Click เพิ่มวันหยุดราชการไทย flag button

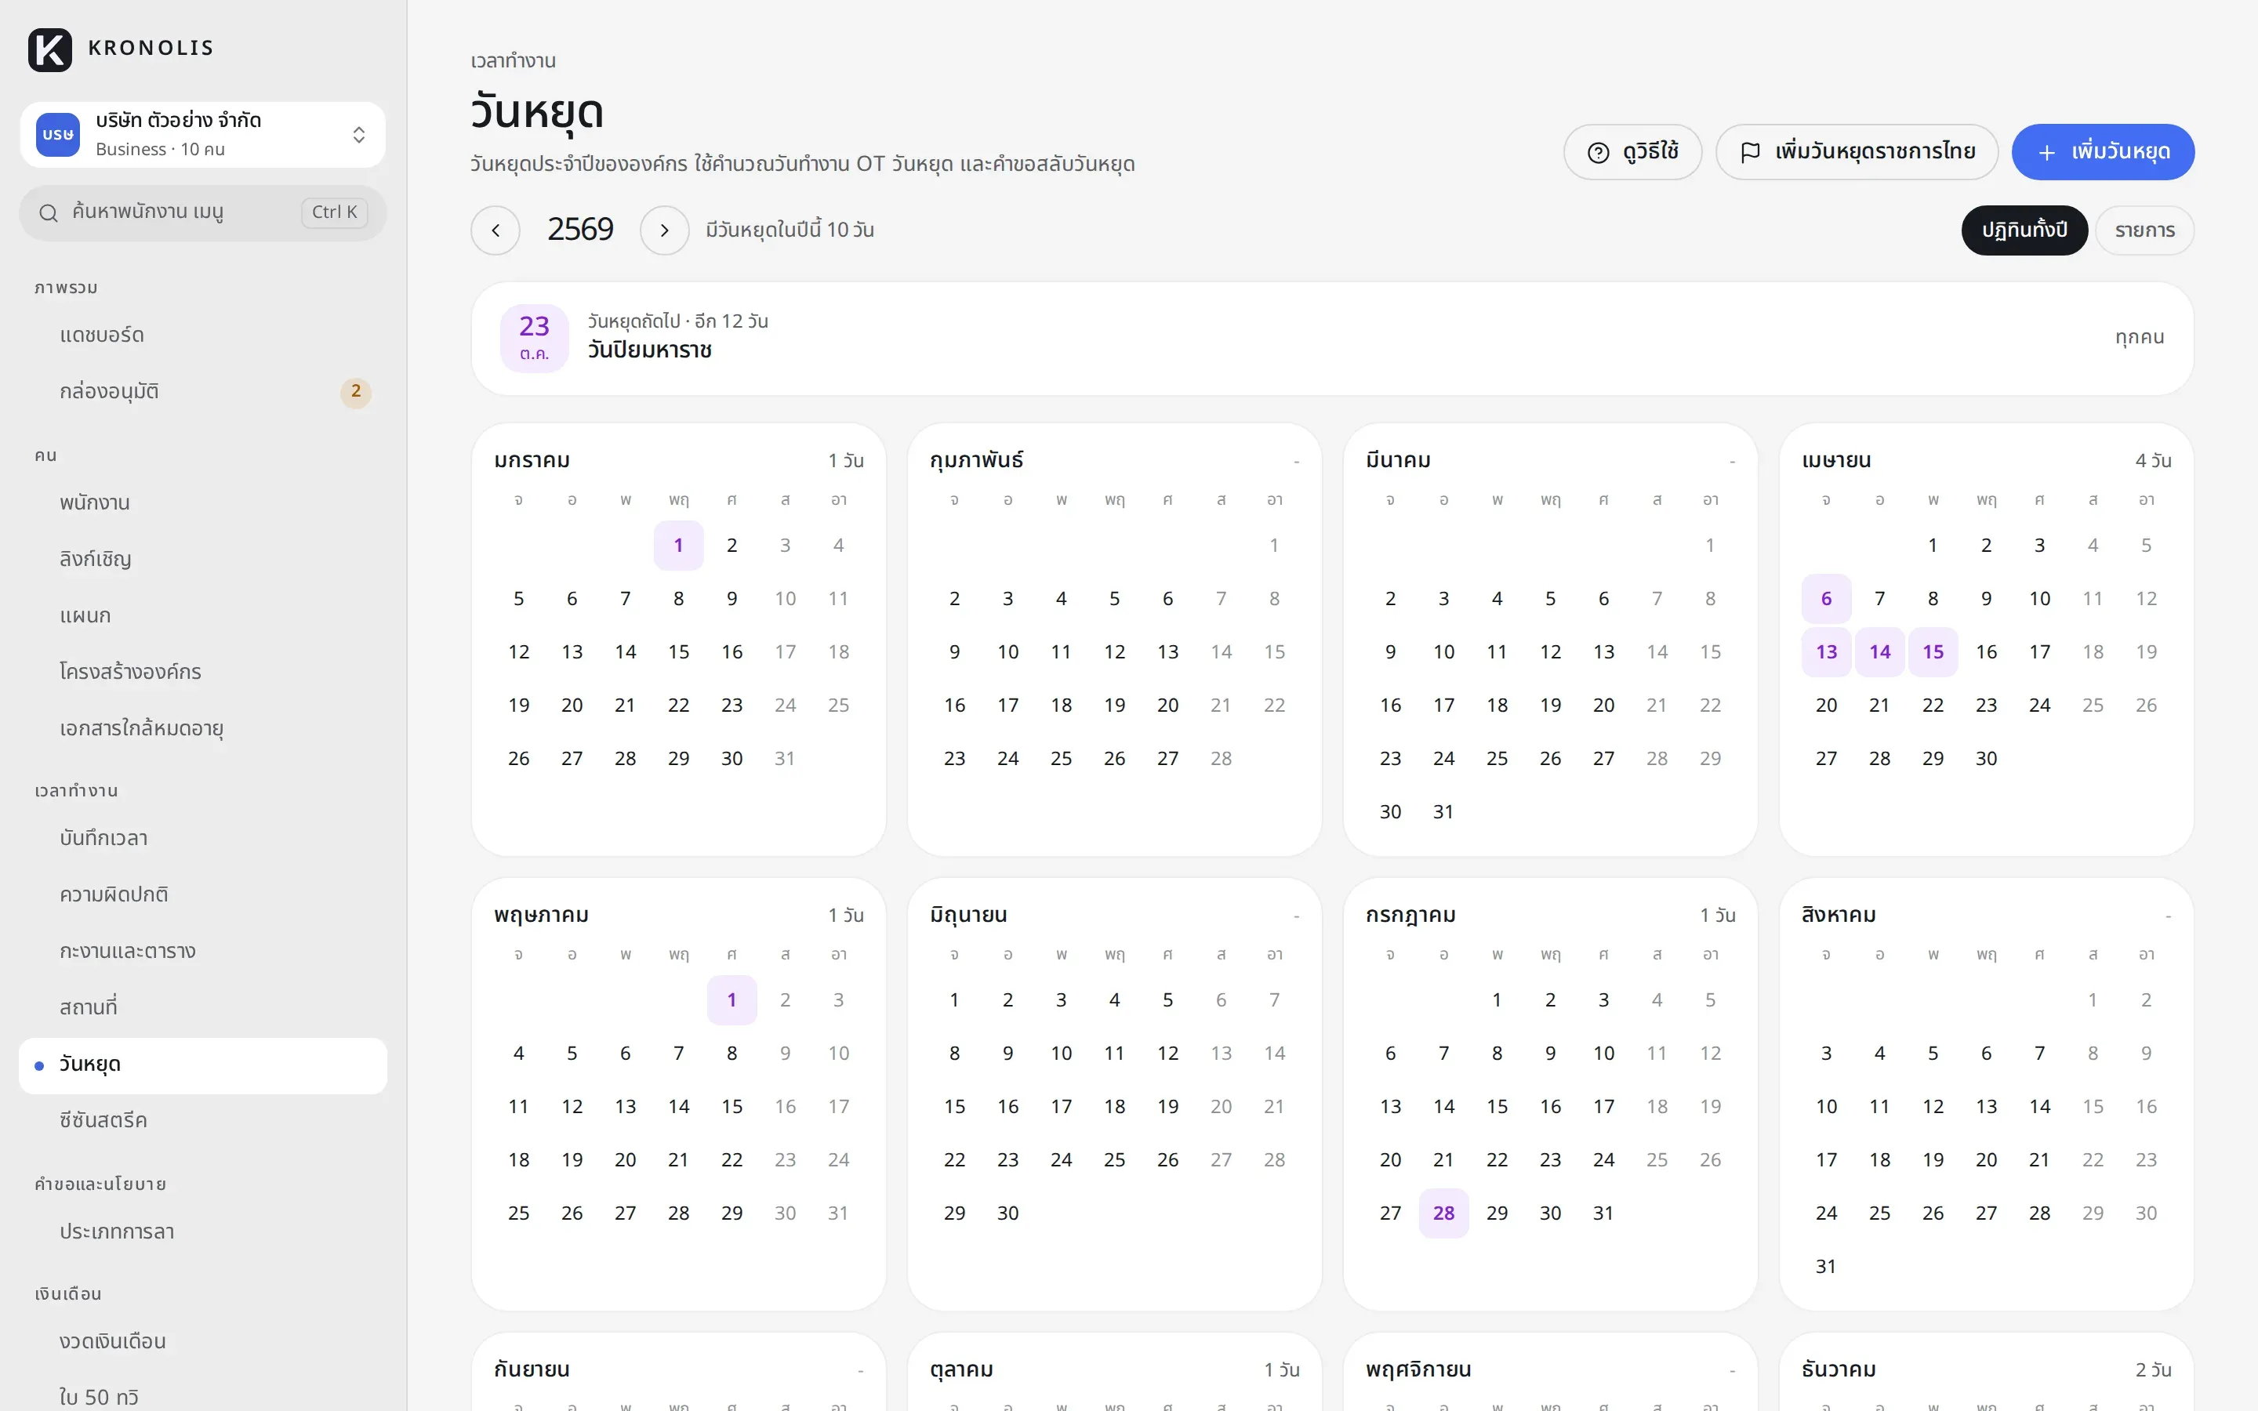[x=1857, y=152]
